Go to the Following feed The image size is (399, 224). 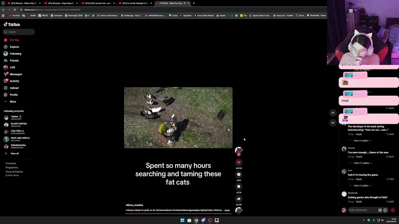12,54
